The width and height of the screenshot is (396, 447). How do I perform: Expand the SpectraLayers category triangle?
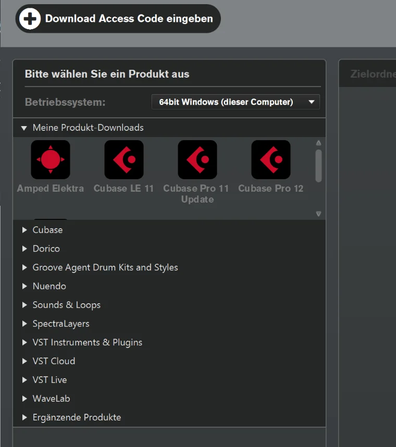click(x=24, y=324)
